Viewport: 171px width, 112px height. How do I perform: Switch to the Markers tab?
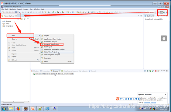35,71
